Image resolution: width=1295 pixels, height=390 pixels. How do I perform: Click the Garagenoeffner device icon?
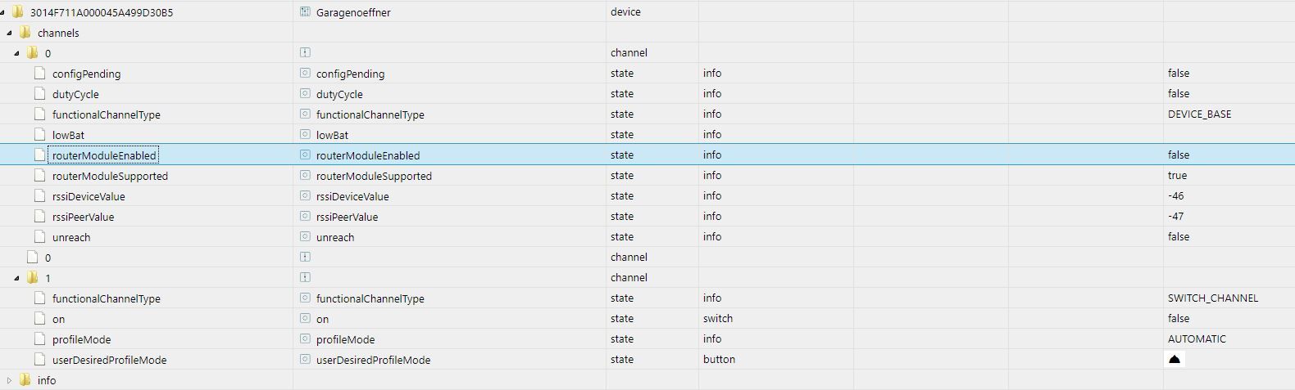(305, 12)
